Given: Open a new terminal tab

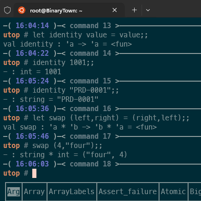Looking at the screenshot, I should point(134,10).
